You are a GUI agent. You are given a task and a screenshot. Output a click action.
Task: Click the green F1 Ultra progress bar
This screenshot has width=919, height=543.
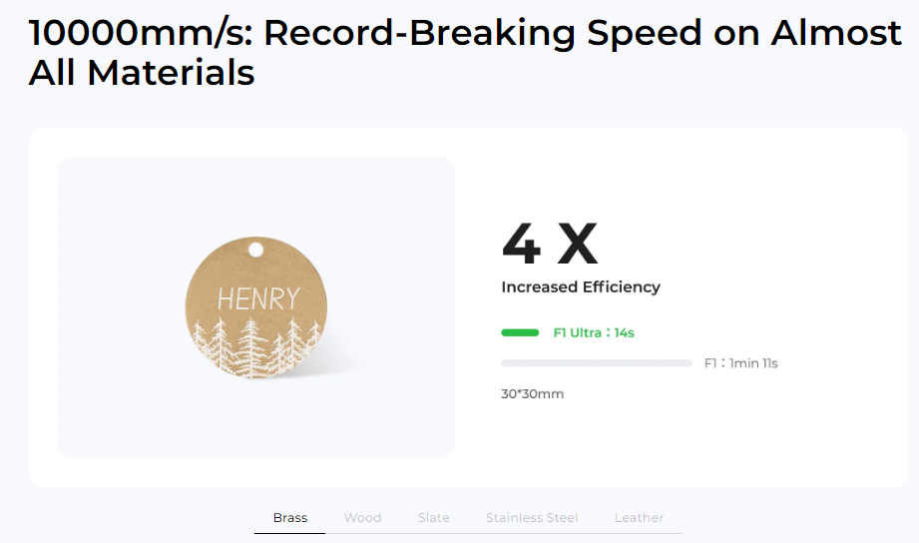(x=520, y=332)
